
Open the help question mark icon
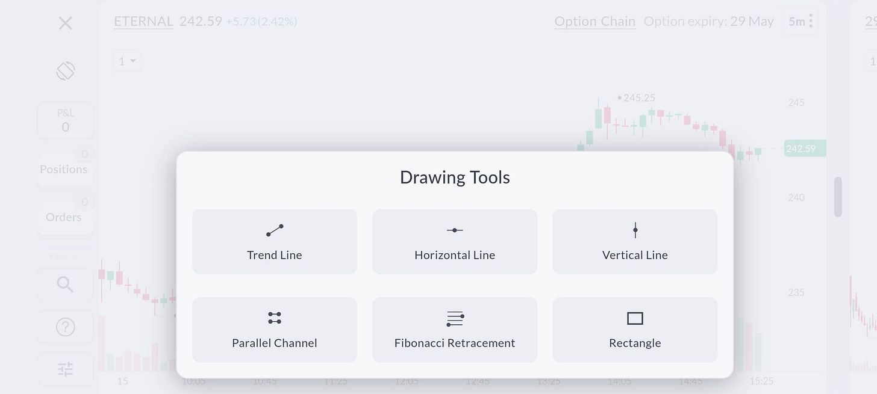[65, 327]
